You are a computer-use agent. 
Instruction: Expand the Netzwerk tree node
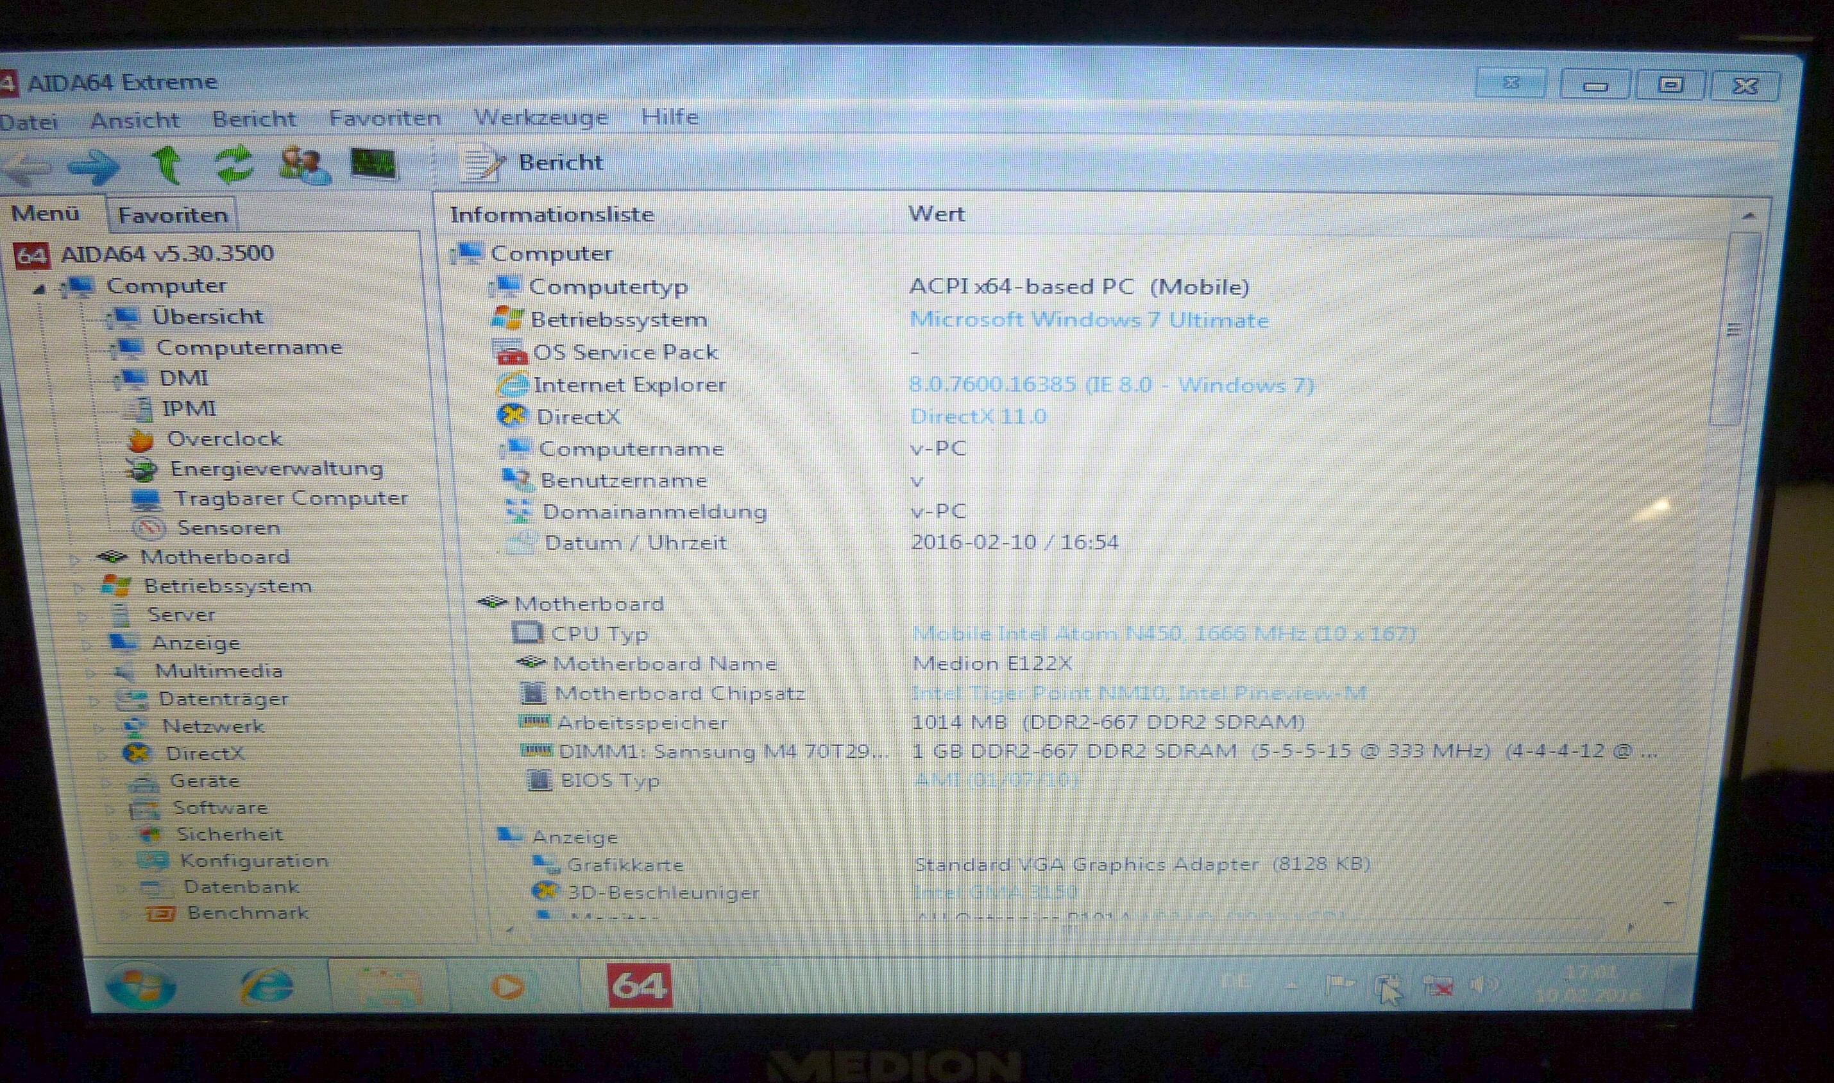coord(99,728)
